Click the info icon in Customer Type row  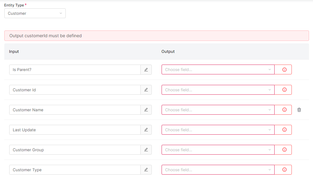[284, 170]
